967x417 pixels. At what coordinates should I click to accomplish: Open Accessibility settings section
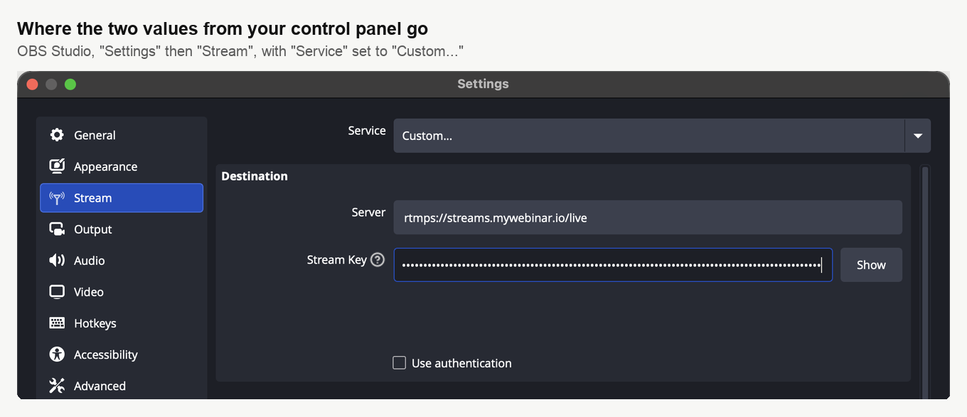(x=122, y=354)
